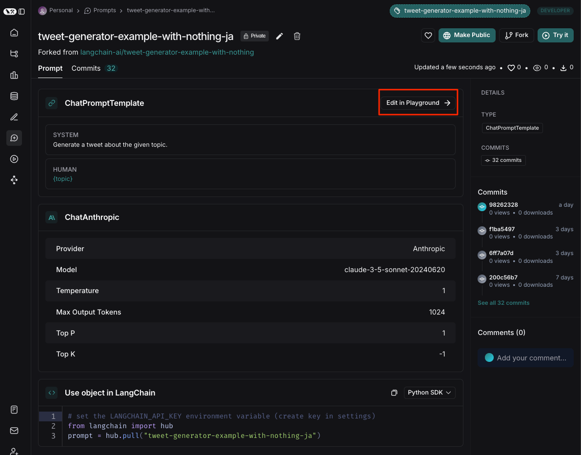Click Edit in Playground button
The width and height of the screenshot is (581, 455).
418,103
